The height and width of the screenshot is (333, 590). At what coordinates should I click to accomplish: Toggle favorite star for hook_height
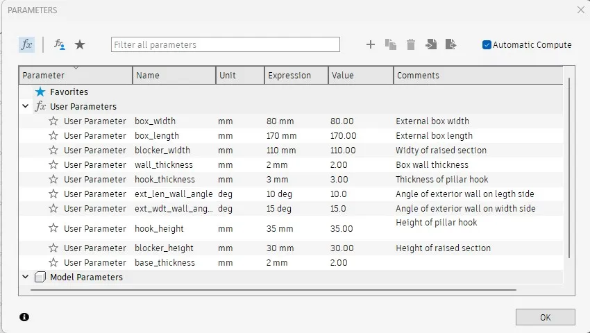coord(53,228)
